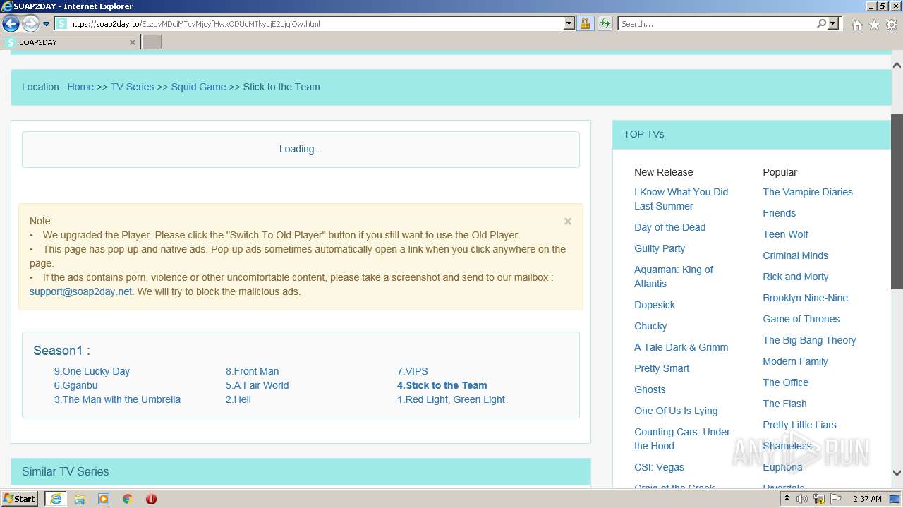This screenshot has height=508, width=903.
Task: Expand the address bar autocomplete dropdown
Action: [x=569, y=24]
